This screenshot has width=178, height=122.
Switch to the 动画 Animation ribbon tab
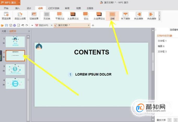point(40,8)
